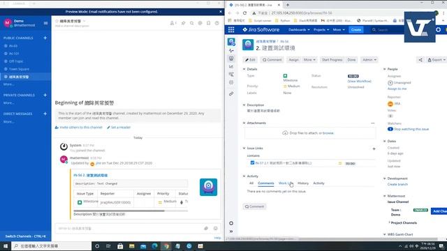Favorite the Mattermost channel with star icon

[x=57, y=21]
